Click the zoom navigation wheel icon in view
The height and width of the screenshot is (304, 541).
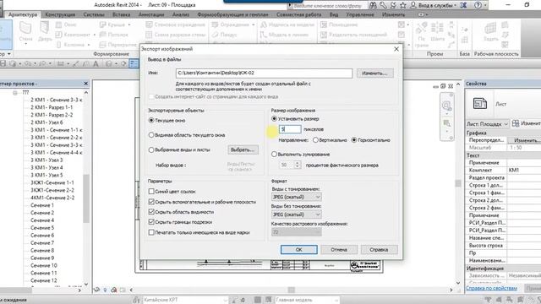point(446,106)
